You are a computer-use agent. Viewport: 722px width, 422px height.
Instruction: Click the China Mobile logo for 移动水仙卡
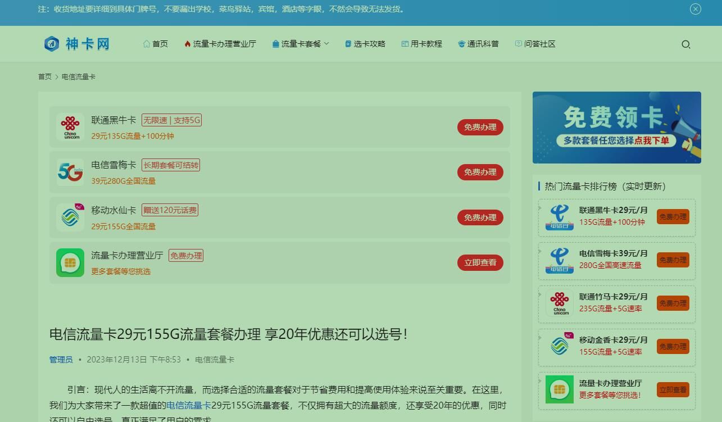[x=70, y=217]
